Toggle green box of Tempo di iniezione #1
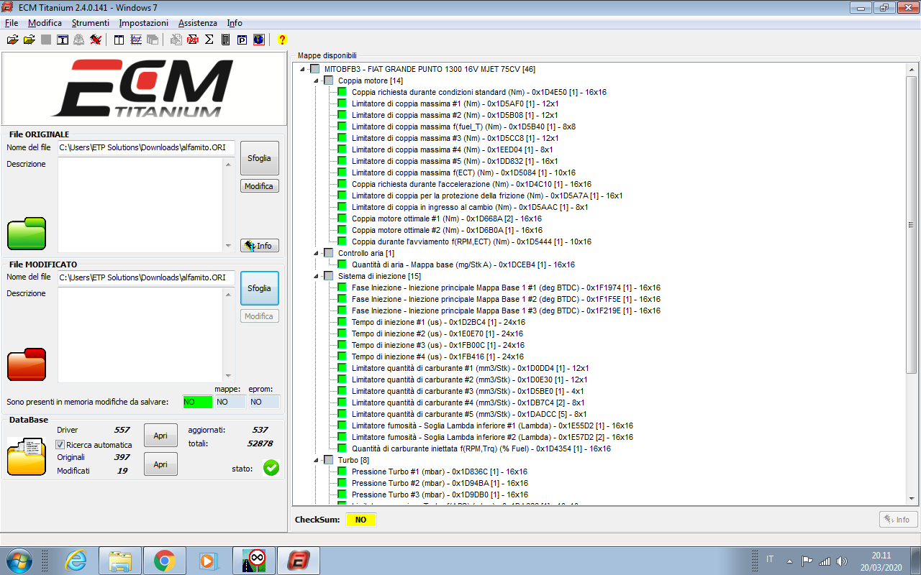 (x=342, y=322)
